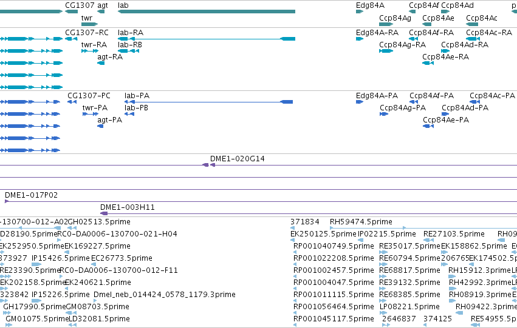Select the RH59474.5prime EST label
The image size is (517, 328).
[x=361, y=222]
